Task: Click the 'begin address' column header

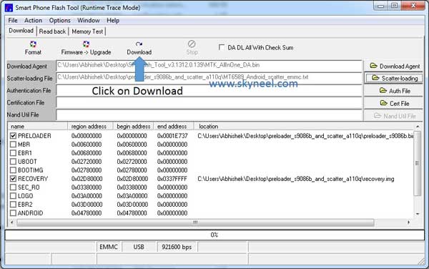Action: click(134, 127)
